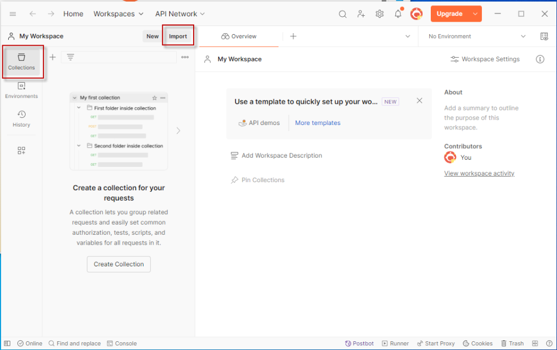Open Find and replace
The width and height of the screenshot is (557, 350).
(75, 343)
